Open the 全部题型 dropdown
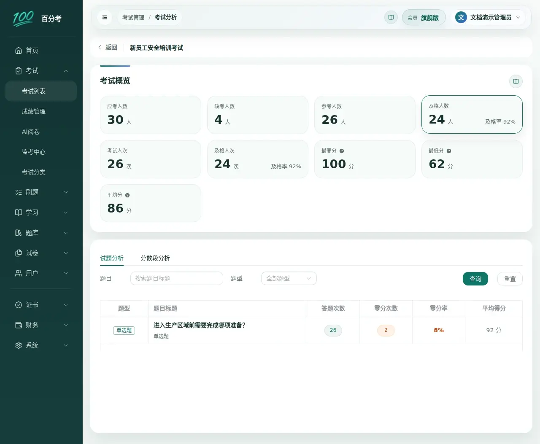The image size is (540, 444). [289, 278]
